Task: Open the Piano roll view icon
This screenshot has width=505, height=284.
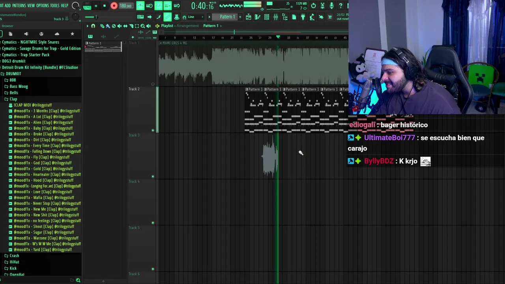Action: coord(258,17)
